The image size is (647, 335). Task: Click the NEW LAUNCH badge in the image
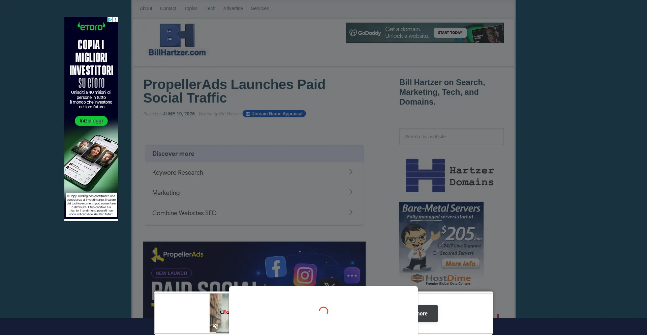(x=171, y=273)
